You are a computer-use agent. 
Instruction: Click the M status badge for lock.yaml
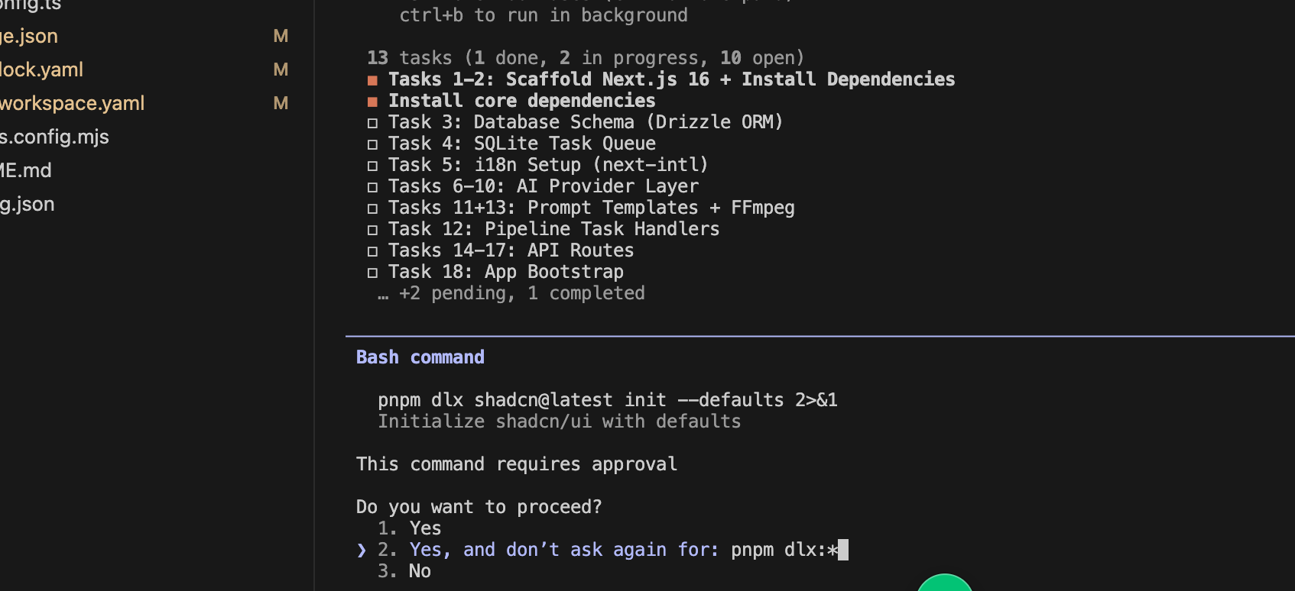tap(281, 69)
